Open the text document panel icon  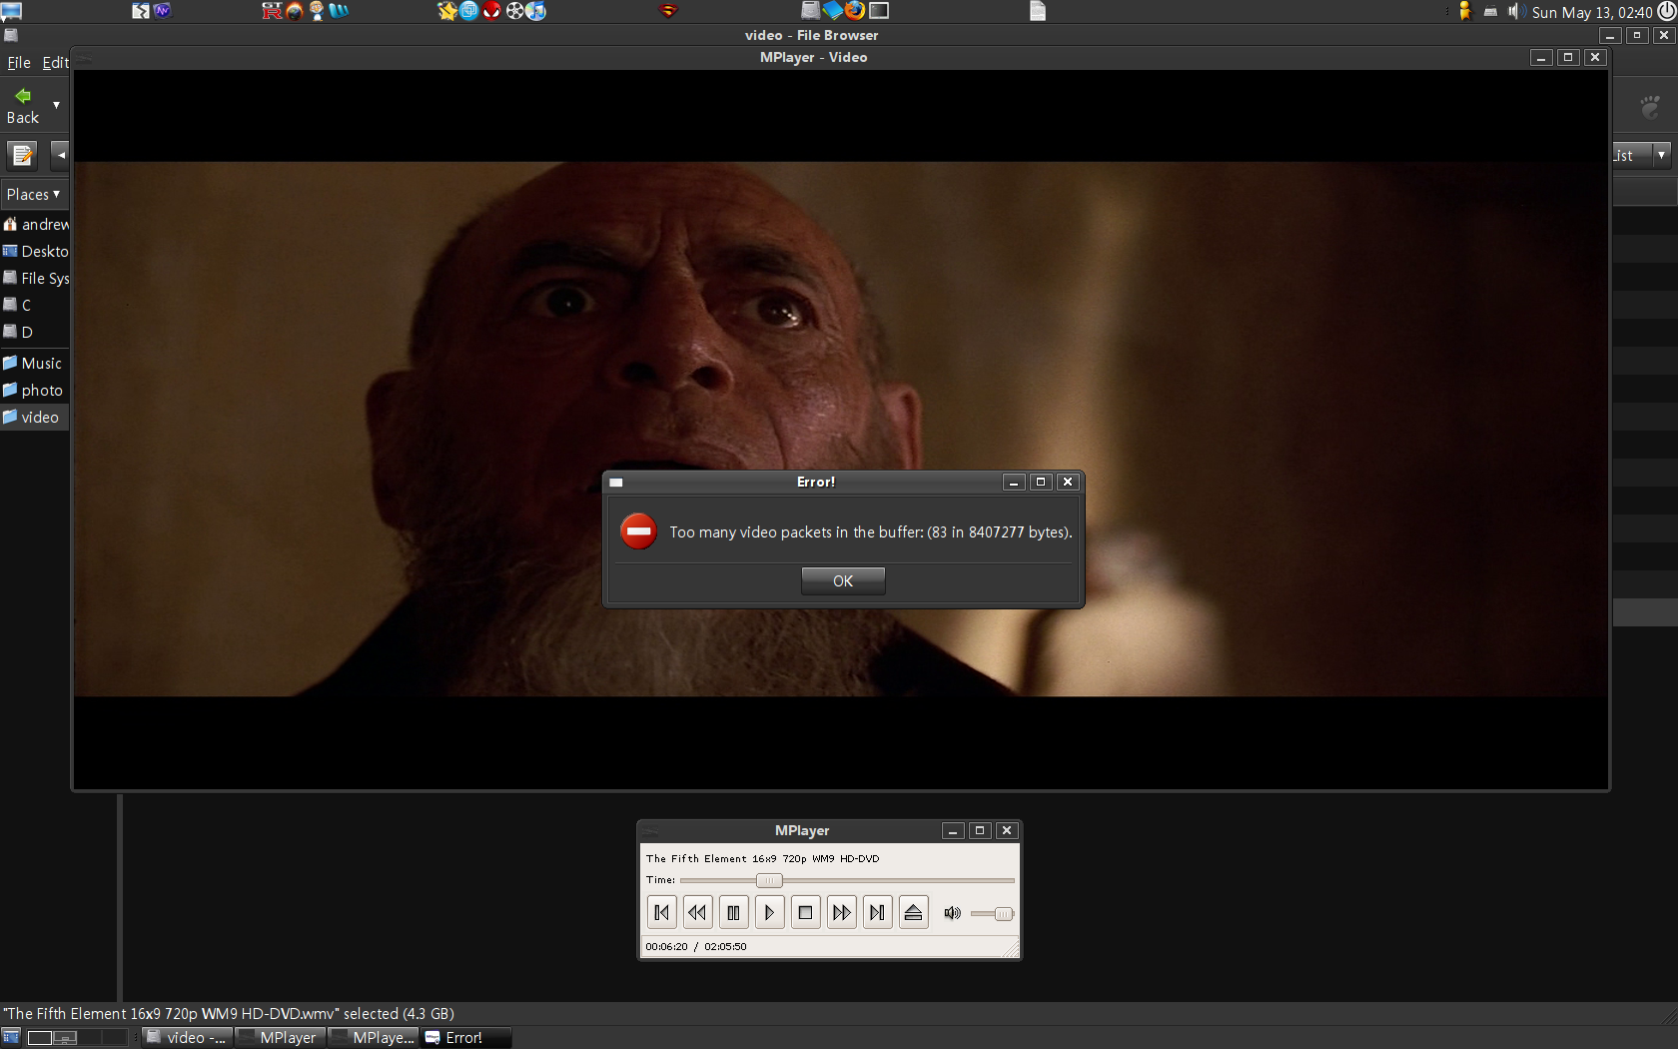[1038, 11]
